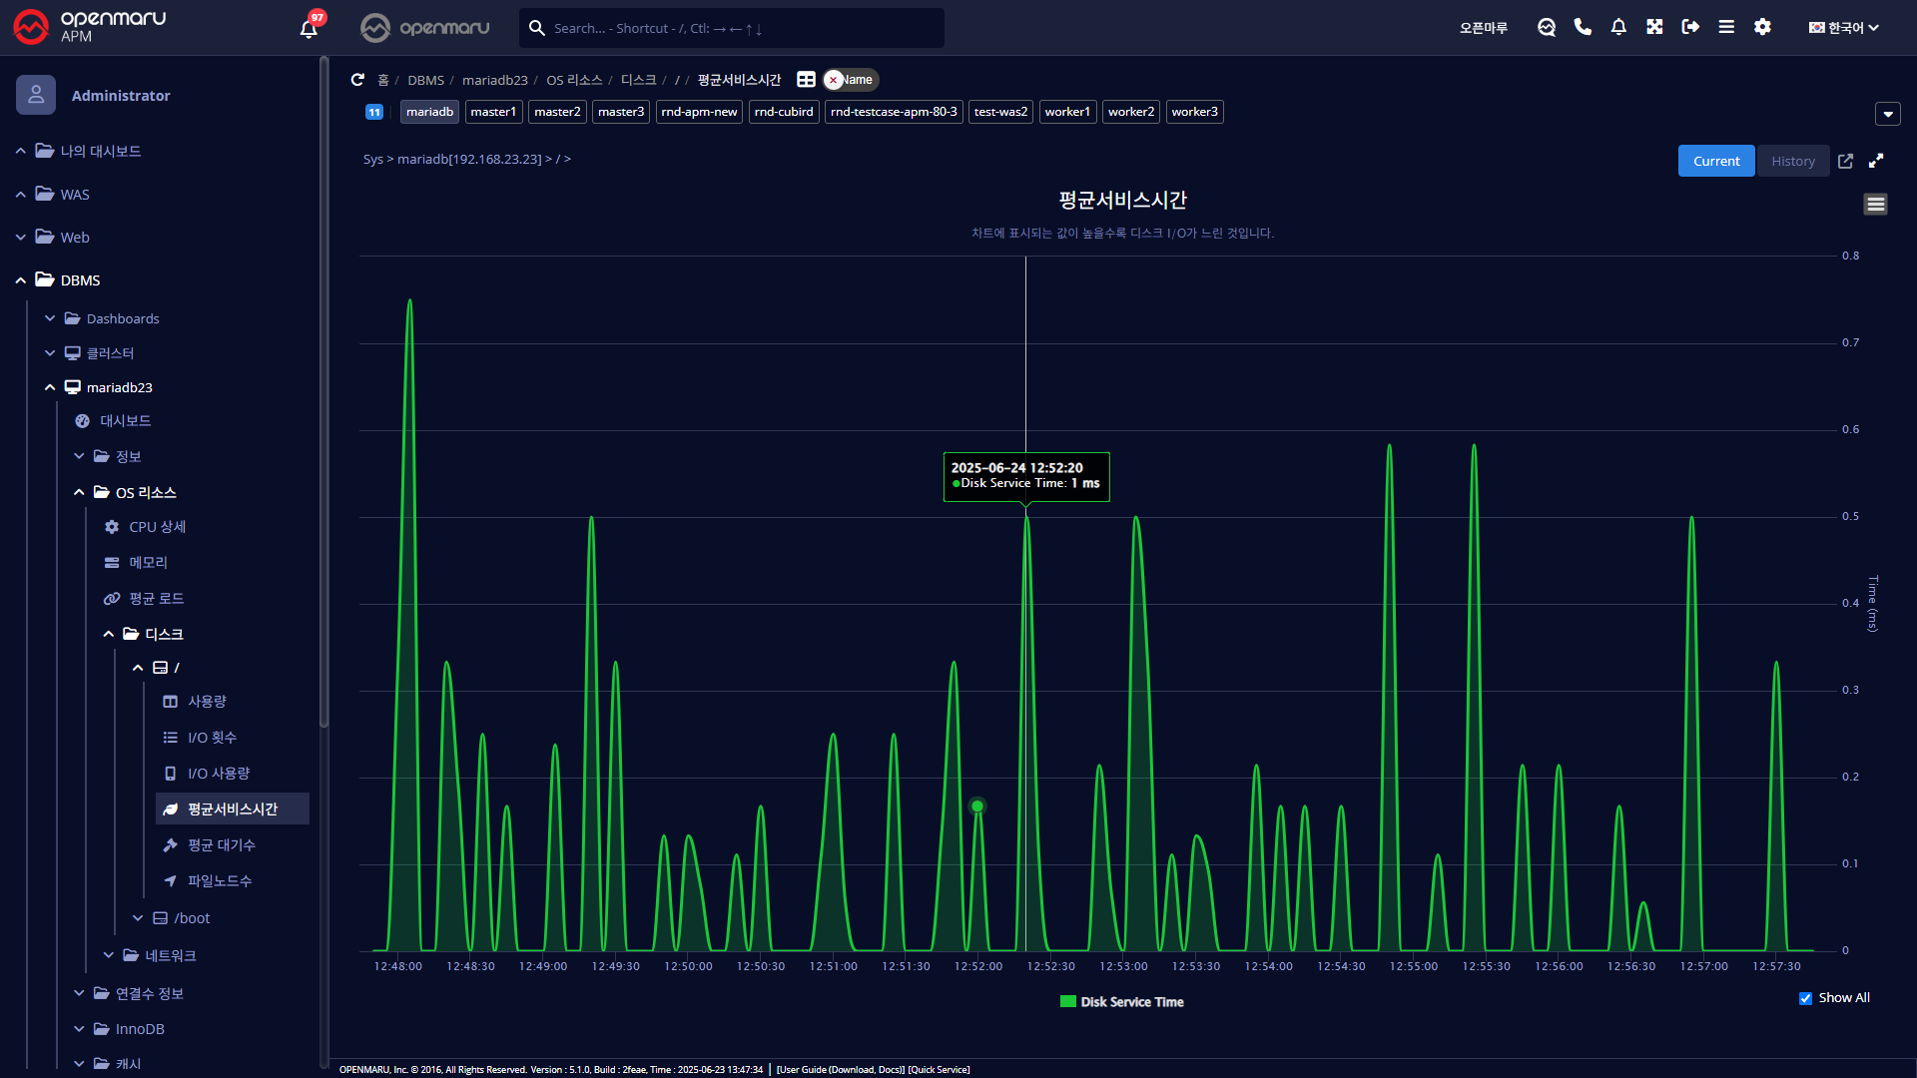Open the settings gear in the top bar
The height and width of the screenshot is (1078, 1917).
(1762, 27)
